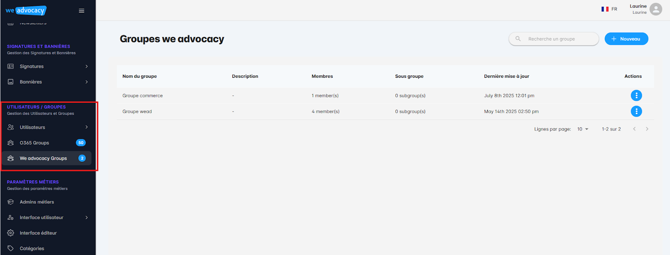
Task: Click the O365 Groups icon
Action: [x=11, y=143]
